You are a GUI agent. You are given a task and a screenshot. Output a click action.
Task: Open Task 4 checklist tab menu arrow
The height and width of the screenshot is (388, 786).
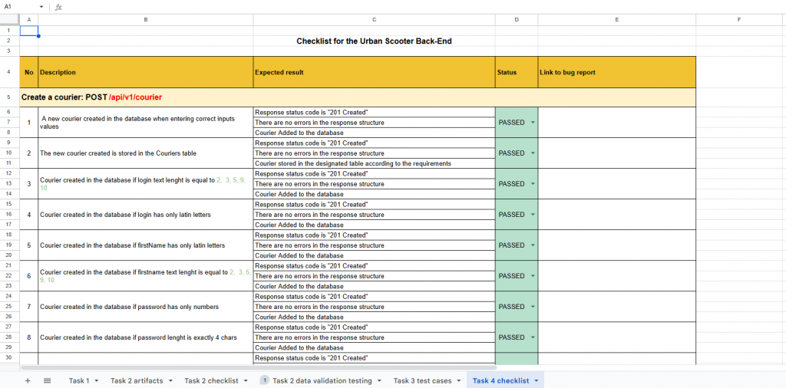pos(537,380)
